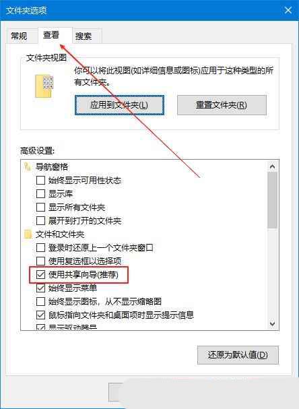Enable 始终显示可用性状态 checkbox
The width and height of the screenshot is (299, 409).
pyautogui.click(x=40, y=180)
